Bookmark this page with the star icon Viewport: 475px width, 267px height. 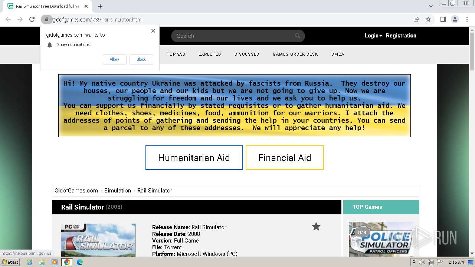428,20
